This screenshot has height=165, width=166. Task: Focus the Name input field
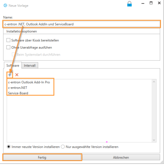tap(81, 24)
